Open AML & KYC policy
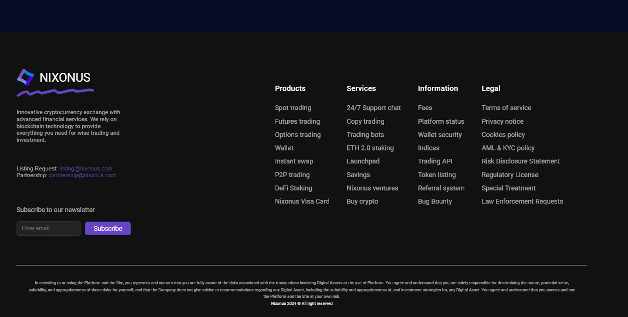 coord(508,148)
